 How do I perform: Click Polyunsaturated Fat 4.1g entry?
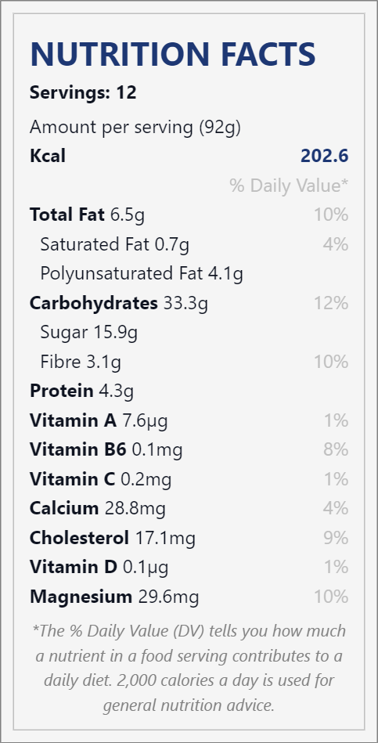tap(142, 273)
